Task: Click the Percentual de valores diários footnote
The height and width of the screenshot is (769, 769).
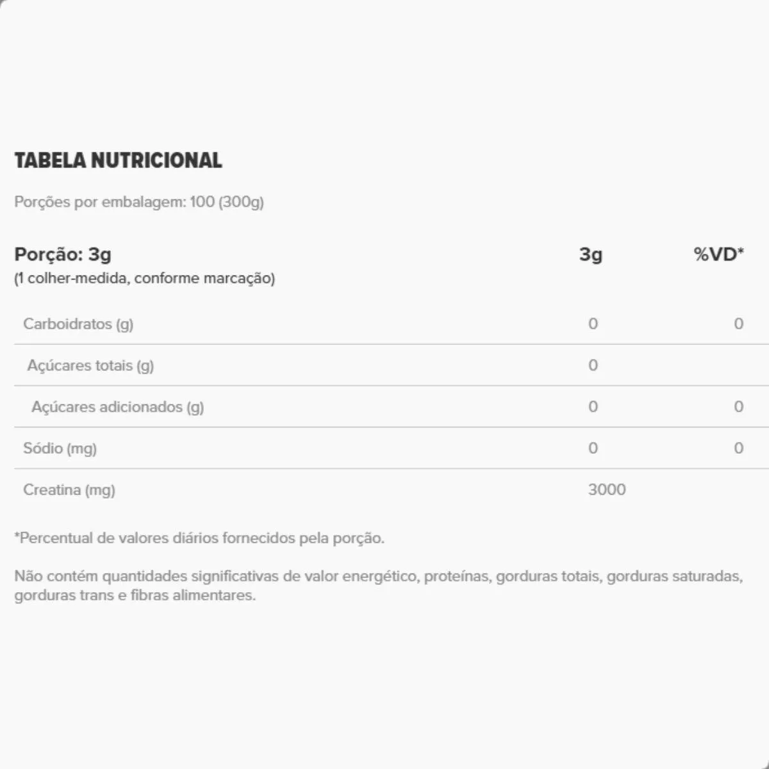Action: tap(199, 538)
